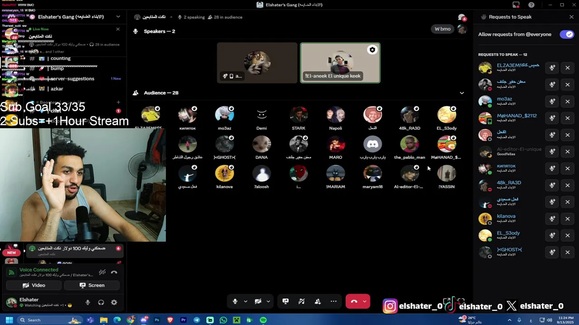Click audience member Napoli avatar
Viewport: 579px width, 325px height.
336,116
